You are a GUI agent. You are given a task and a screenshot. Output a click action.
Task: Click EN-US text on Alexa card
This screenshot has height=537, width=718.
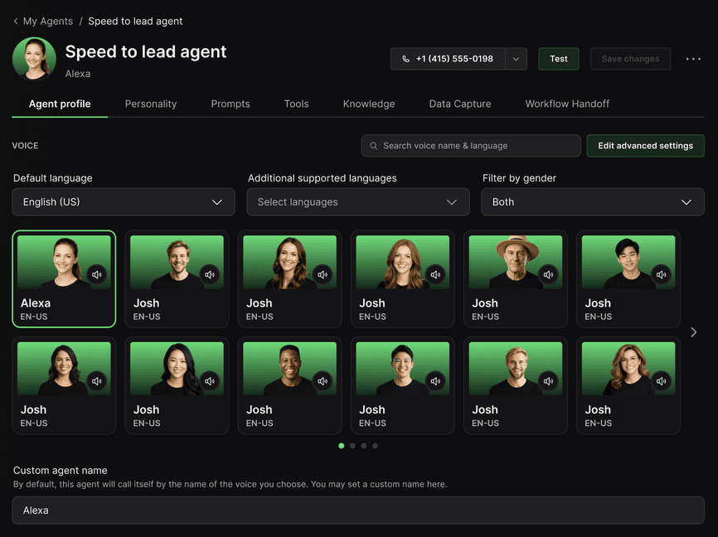coord(34,317)
